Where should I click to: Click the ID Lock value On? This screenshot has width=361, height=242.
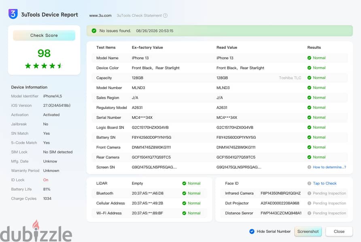click(46, 180)
